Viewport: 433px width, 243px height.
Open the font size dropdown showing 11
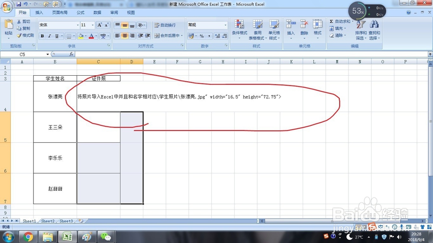(x=93, y=25)
